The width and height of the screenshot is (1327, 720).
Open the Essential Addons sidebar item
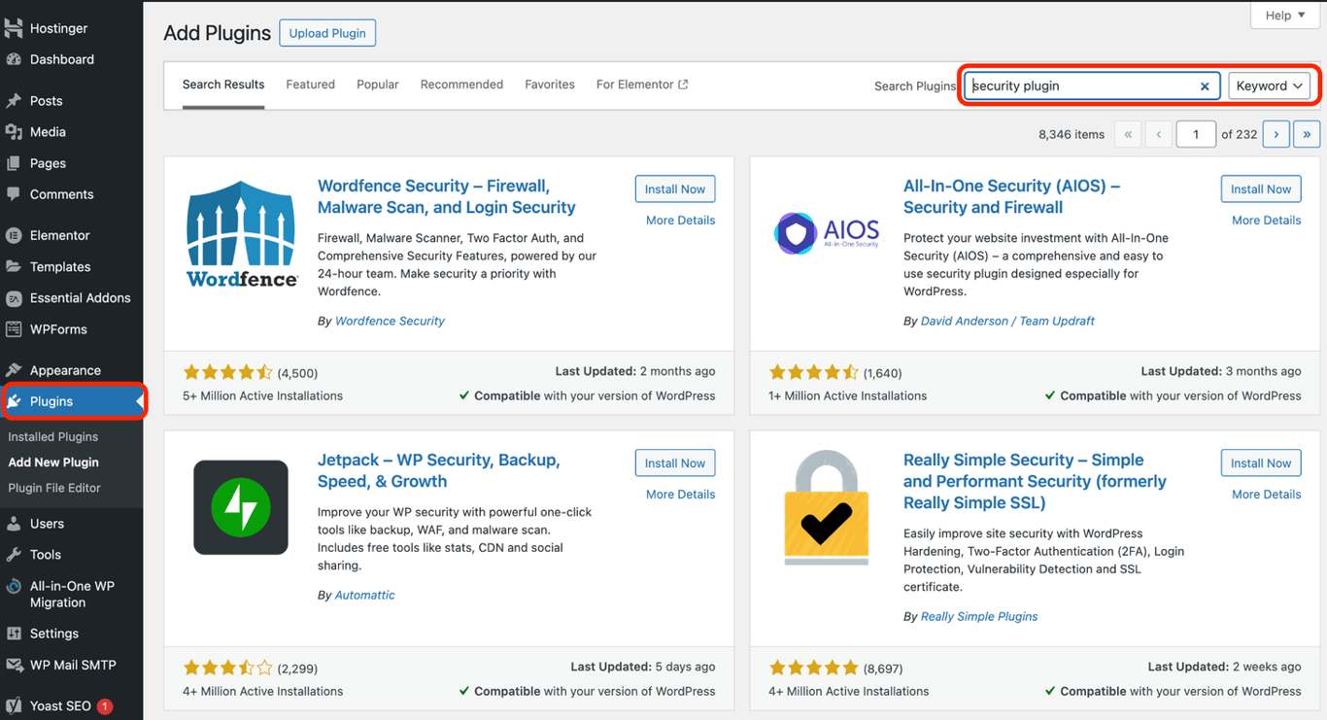[78, 297]
